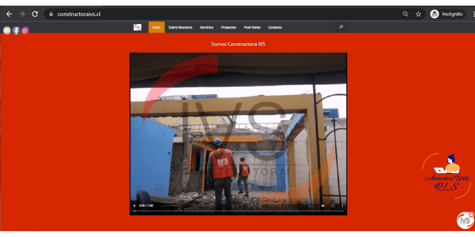Open the video more options menu

tap(342, 205)
